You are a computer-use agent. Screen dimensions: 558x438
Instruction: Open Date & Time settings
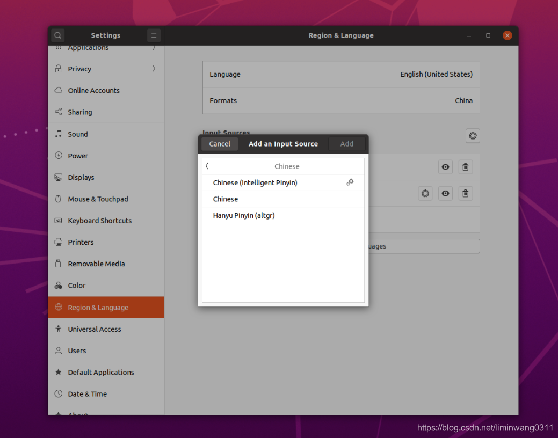(106, 394)
